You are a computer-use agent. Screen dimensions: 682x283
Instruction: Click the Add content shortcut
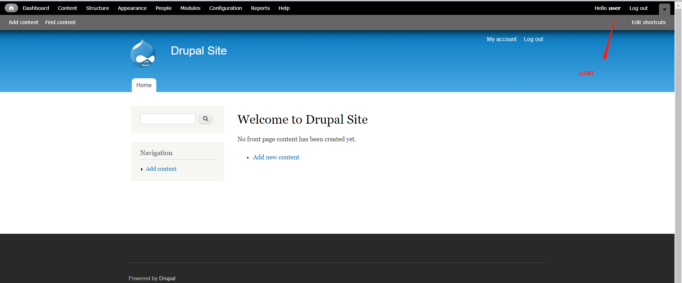(x=23, y=22)
